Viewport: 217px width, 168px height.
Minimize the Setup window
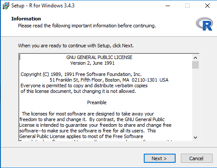(x=168, y=6)
